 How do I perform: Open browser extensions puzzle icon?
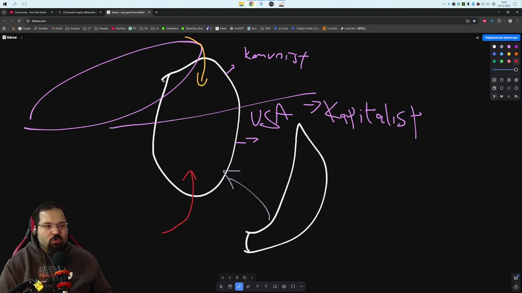(x=499, y=21)
